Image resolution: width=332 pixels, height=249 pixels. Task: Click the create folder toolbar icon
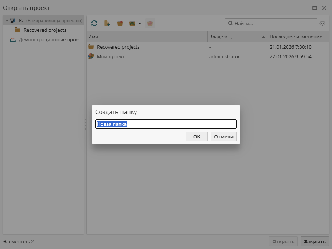(x=120, y=23)
